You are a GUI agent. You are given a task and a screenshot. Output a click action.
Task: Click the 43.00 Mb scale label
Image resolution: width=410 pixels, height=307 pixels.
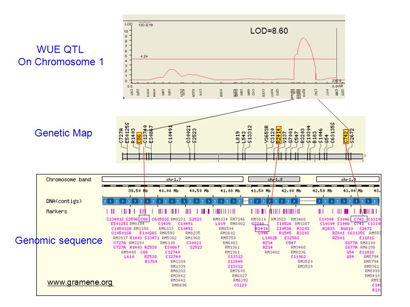[x=353, y=191]
